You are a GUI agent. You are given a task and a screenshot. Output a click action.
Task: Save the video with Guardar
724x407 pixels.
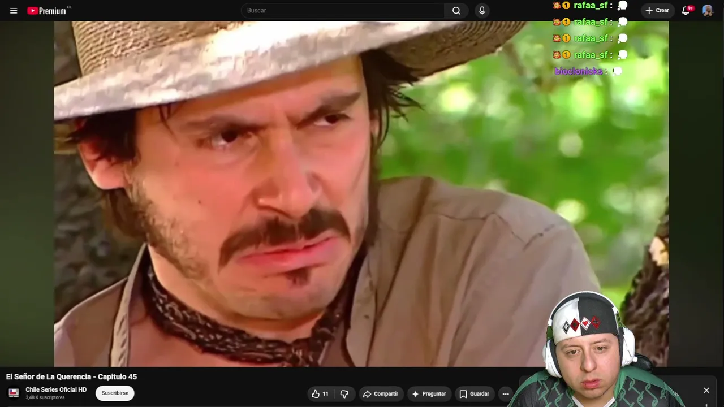pos(474,394)
